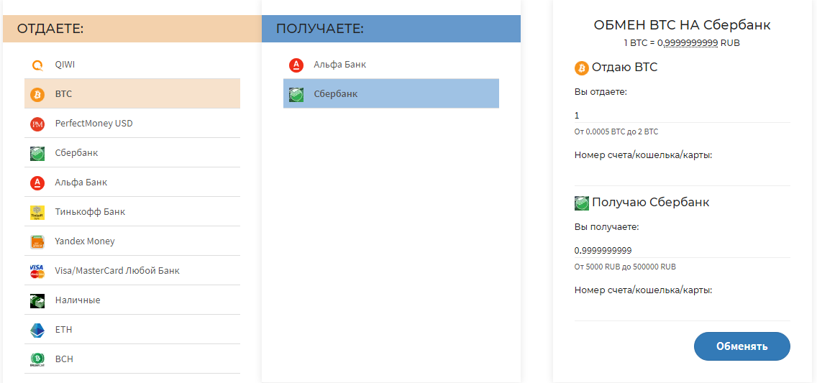Click Сбербанк icon next to Получаю Сбербанк

[x=582, y=203]
